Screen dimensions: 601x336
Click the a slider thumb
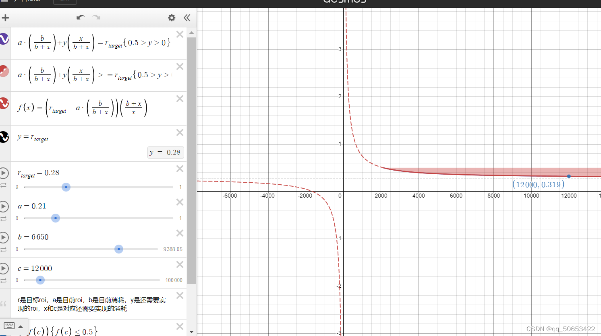[x=56, y=218]
